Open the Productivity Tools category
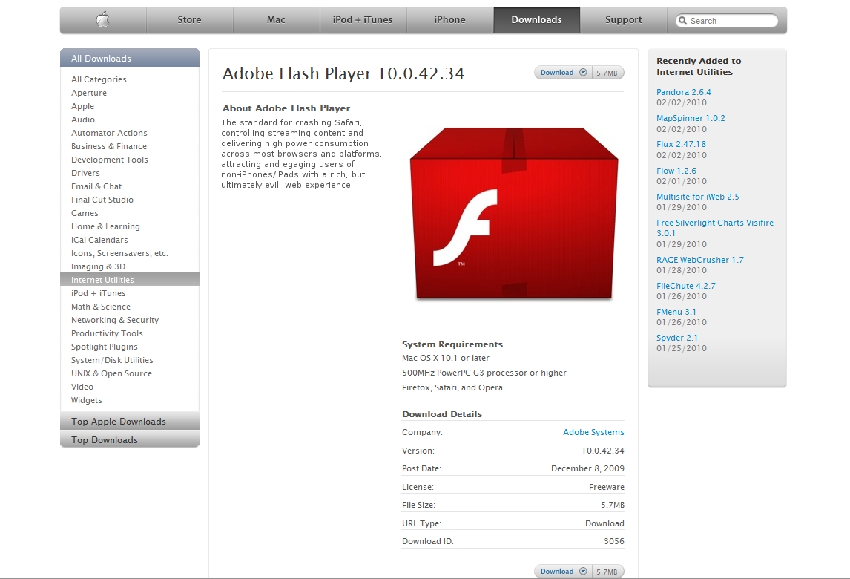850x579 pixels. (x=107, y=333)
